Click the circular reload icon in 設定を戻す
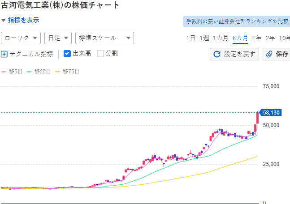The image size is (290, 204). pos(217,54)
